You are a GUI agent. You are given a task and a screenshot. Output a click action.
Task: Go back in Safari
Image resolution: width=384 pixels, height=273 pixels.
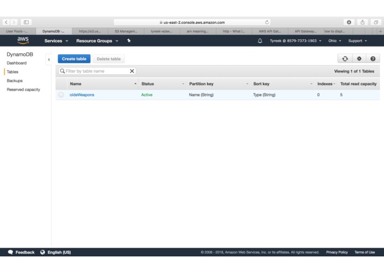click(6, 22)
